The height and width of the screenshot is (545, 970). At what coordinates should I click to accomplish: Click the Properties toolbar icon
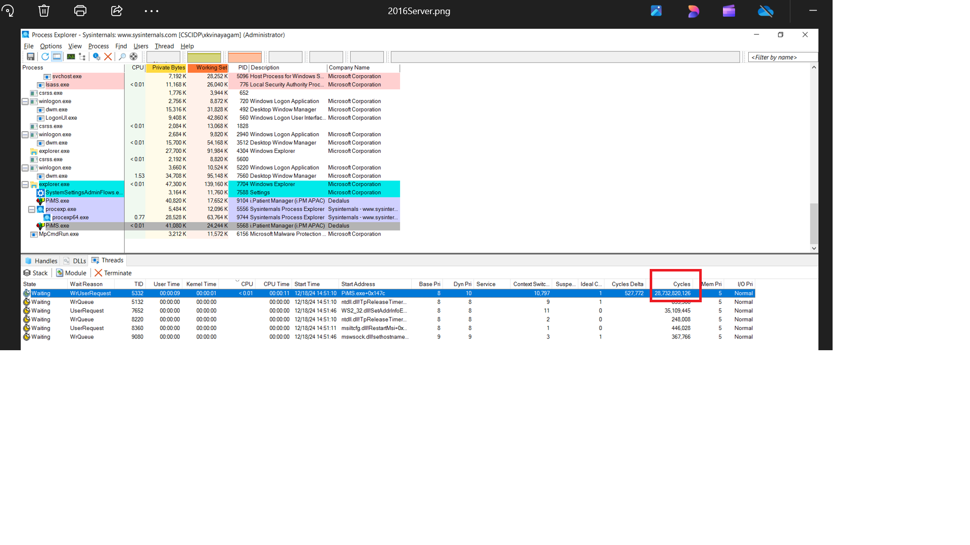(96, 57)
